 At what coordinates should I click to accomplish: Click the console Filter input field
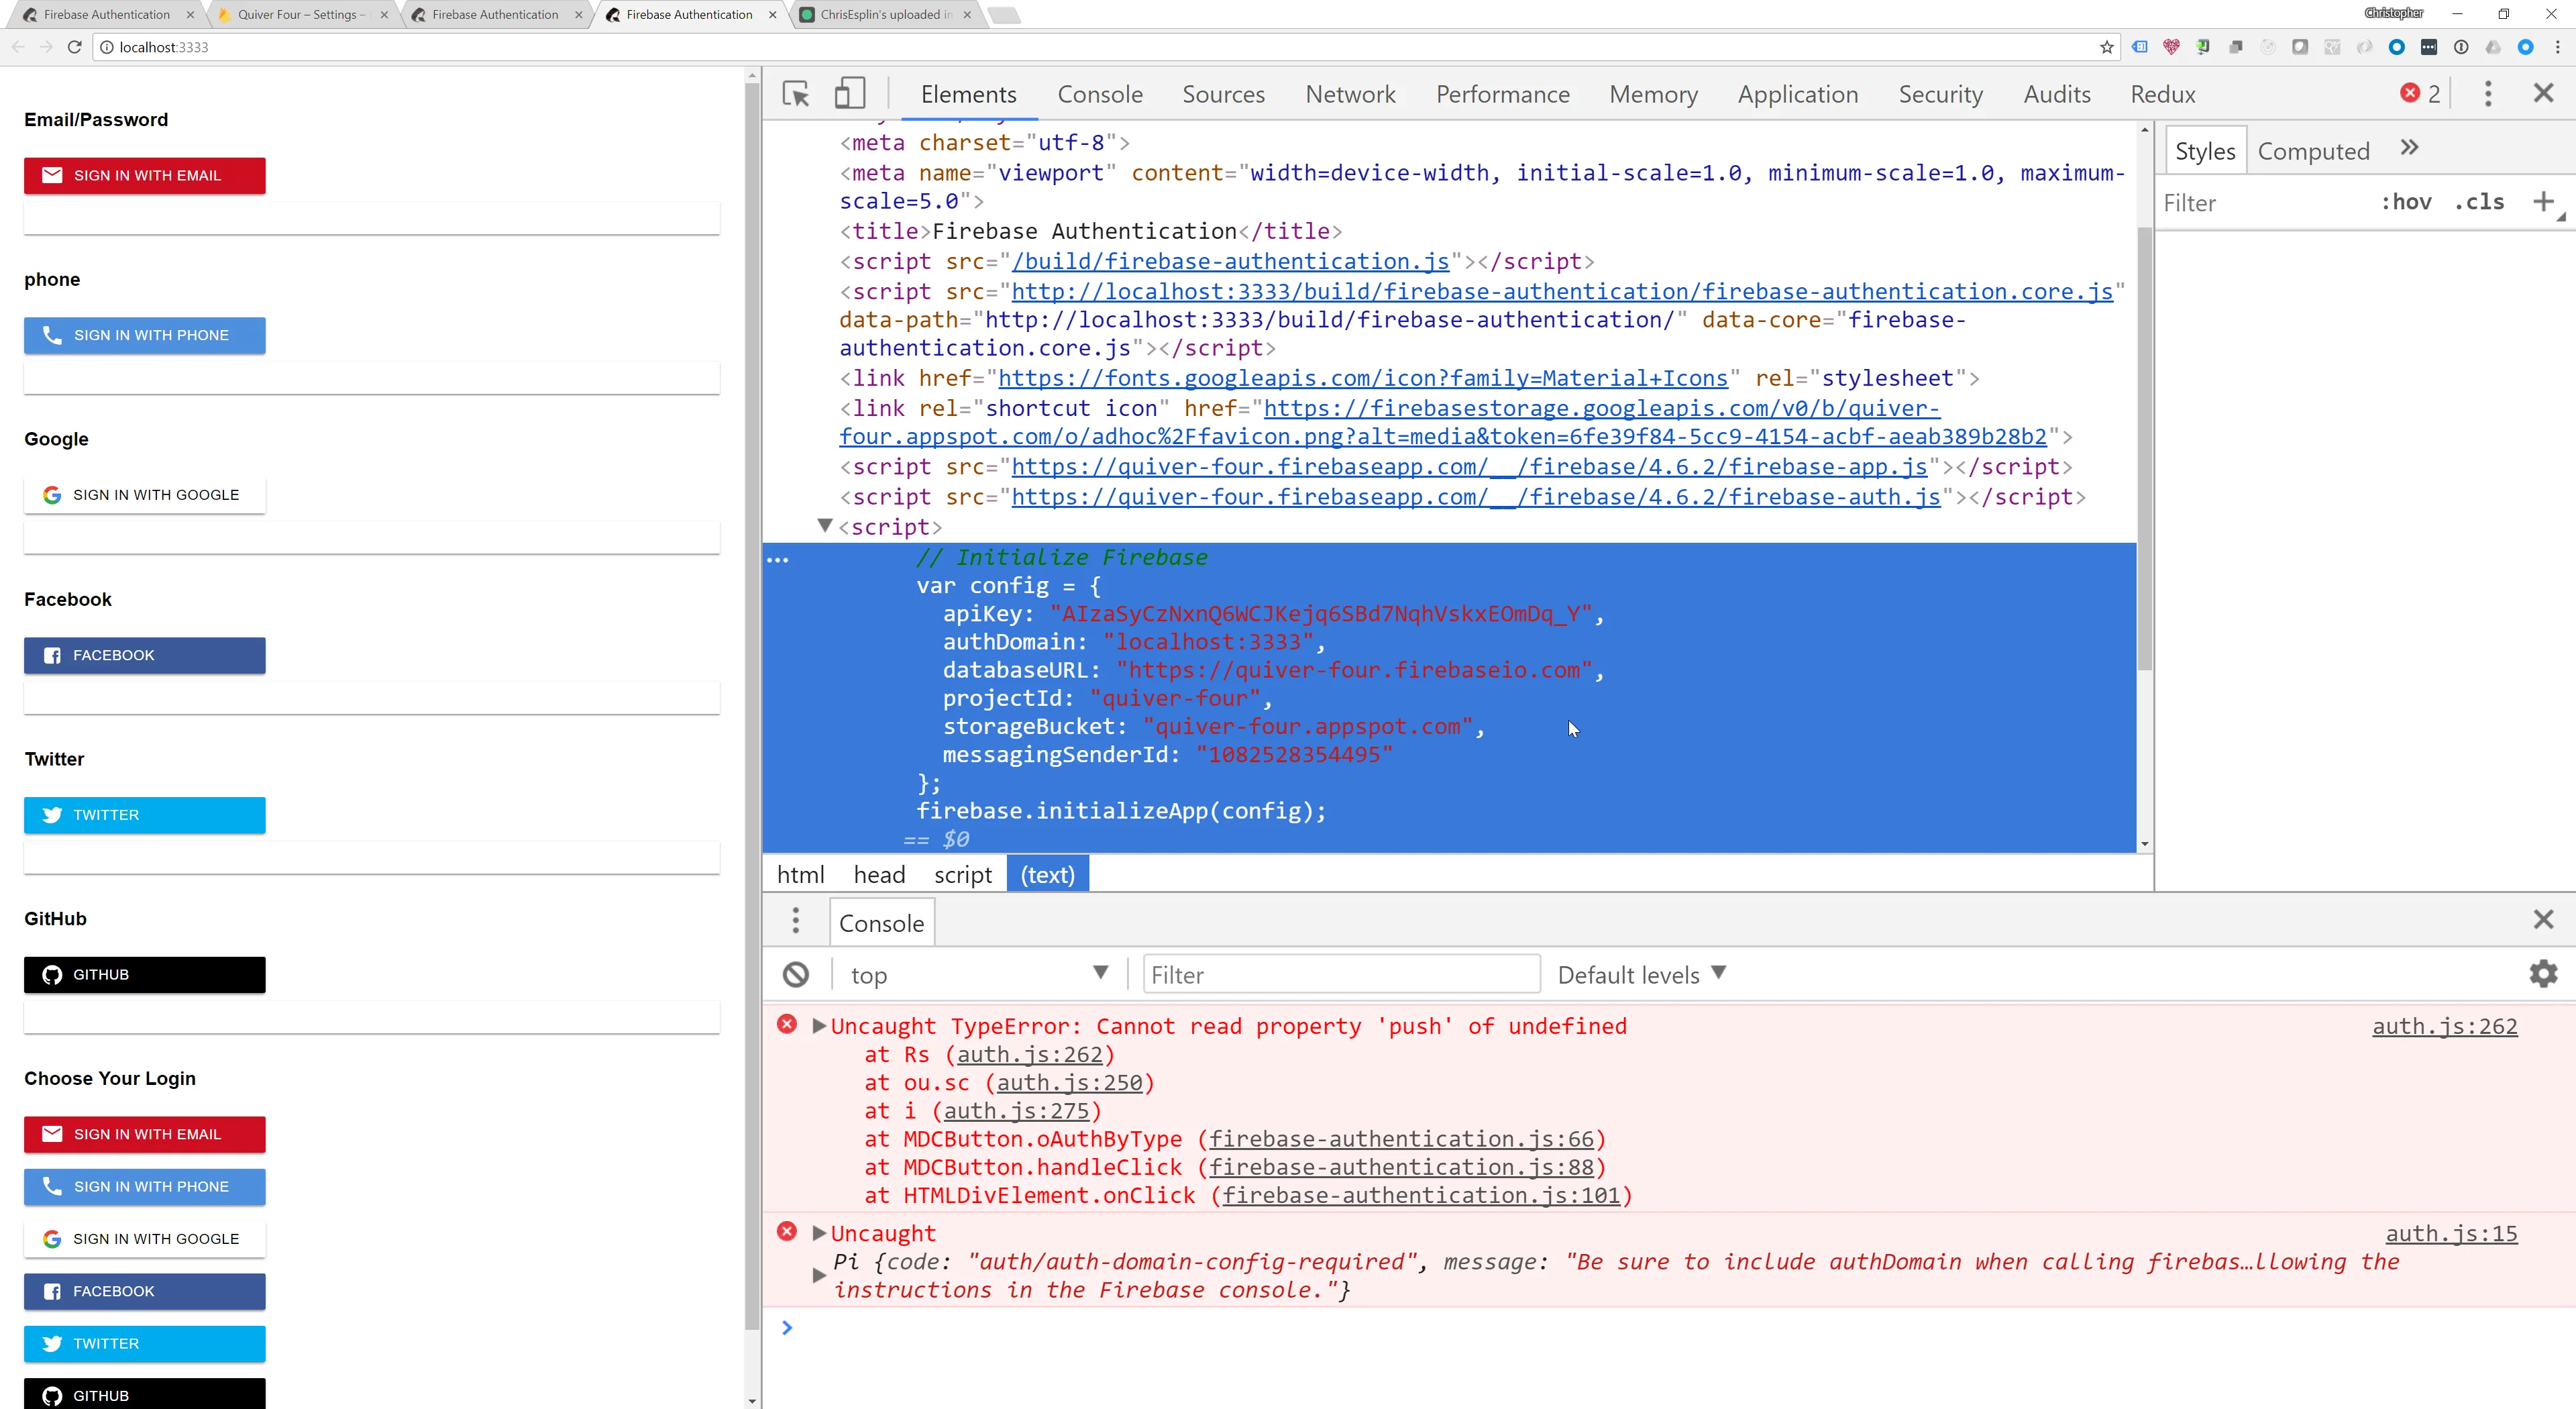(x=1340, y=975)
